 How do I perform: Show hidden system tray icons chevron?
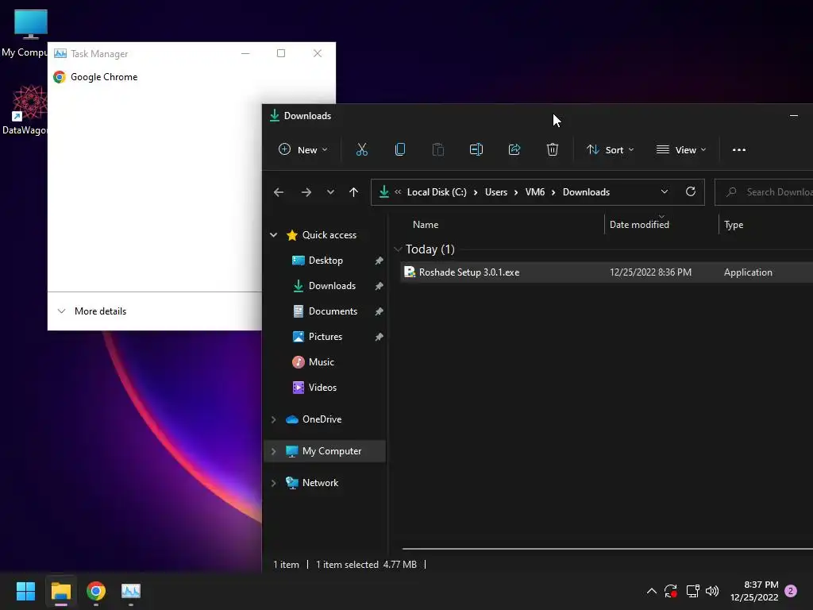coord(652,591)
